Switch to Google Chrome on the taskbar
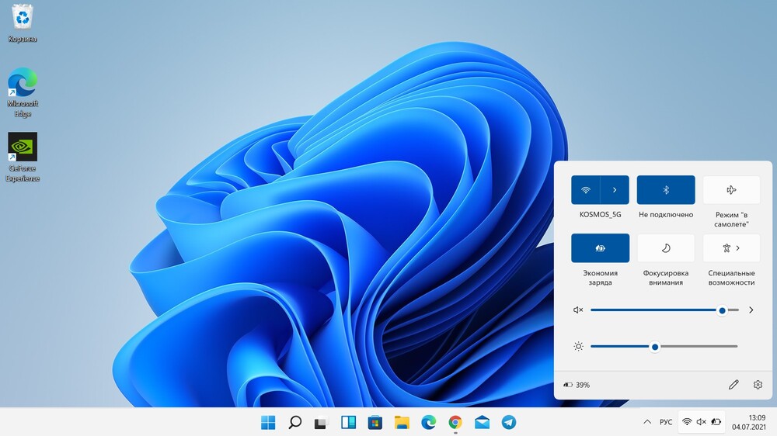This screenshot has width=777, height=436. 455,422
